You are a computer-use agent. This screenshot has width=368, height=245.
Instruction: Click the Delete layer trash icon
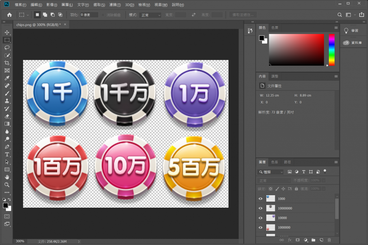pyautogui.click(x=329, y=240)
